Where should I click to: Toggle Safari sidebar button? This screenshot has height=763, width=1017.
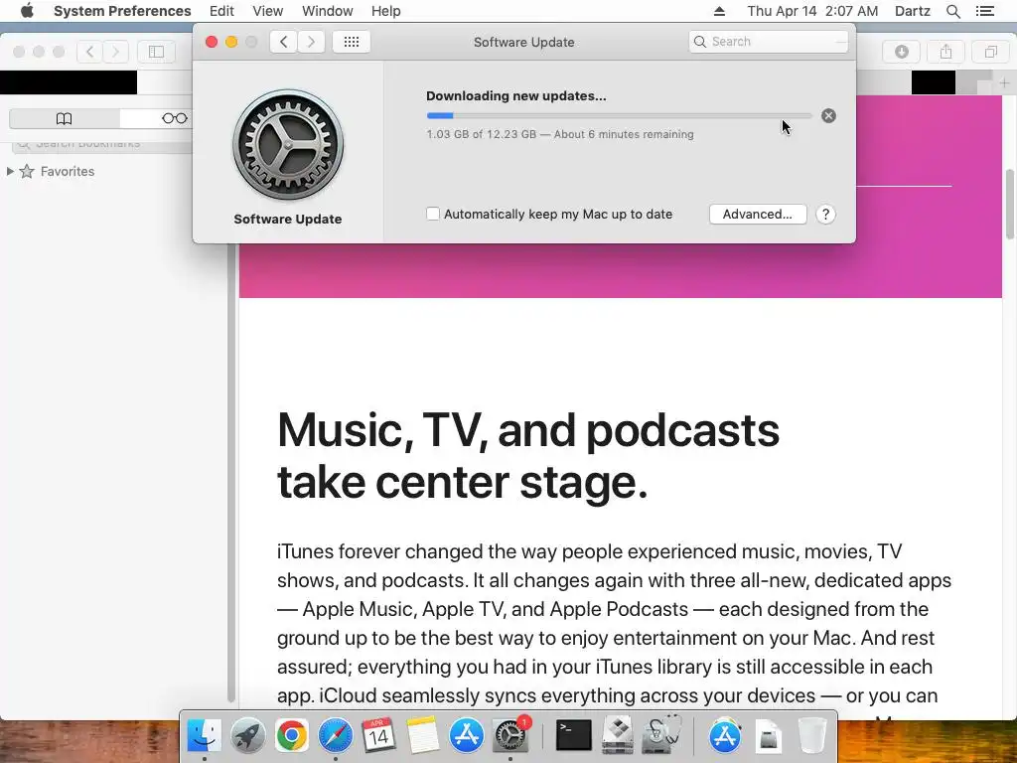pyautogui.click(x=156, y=52)
